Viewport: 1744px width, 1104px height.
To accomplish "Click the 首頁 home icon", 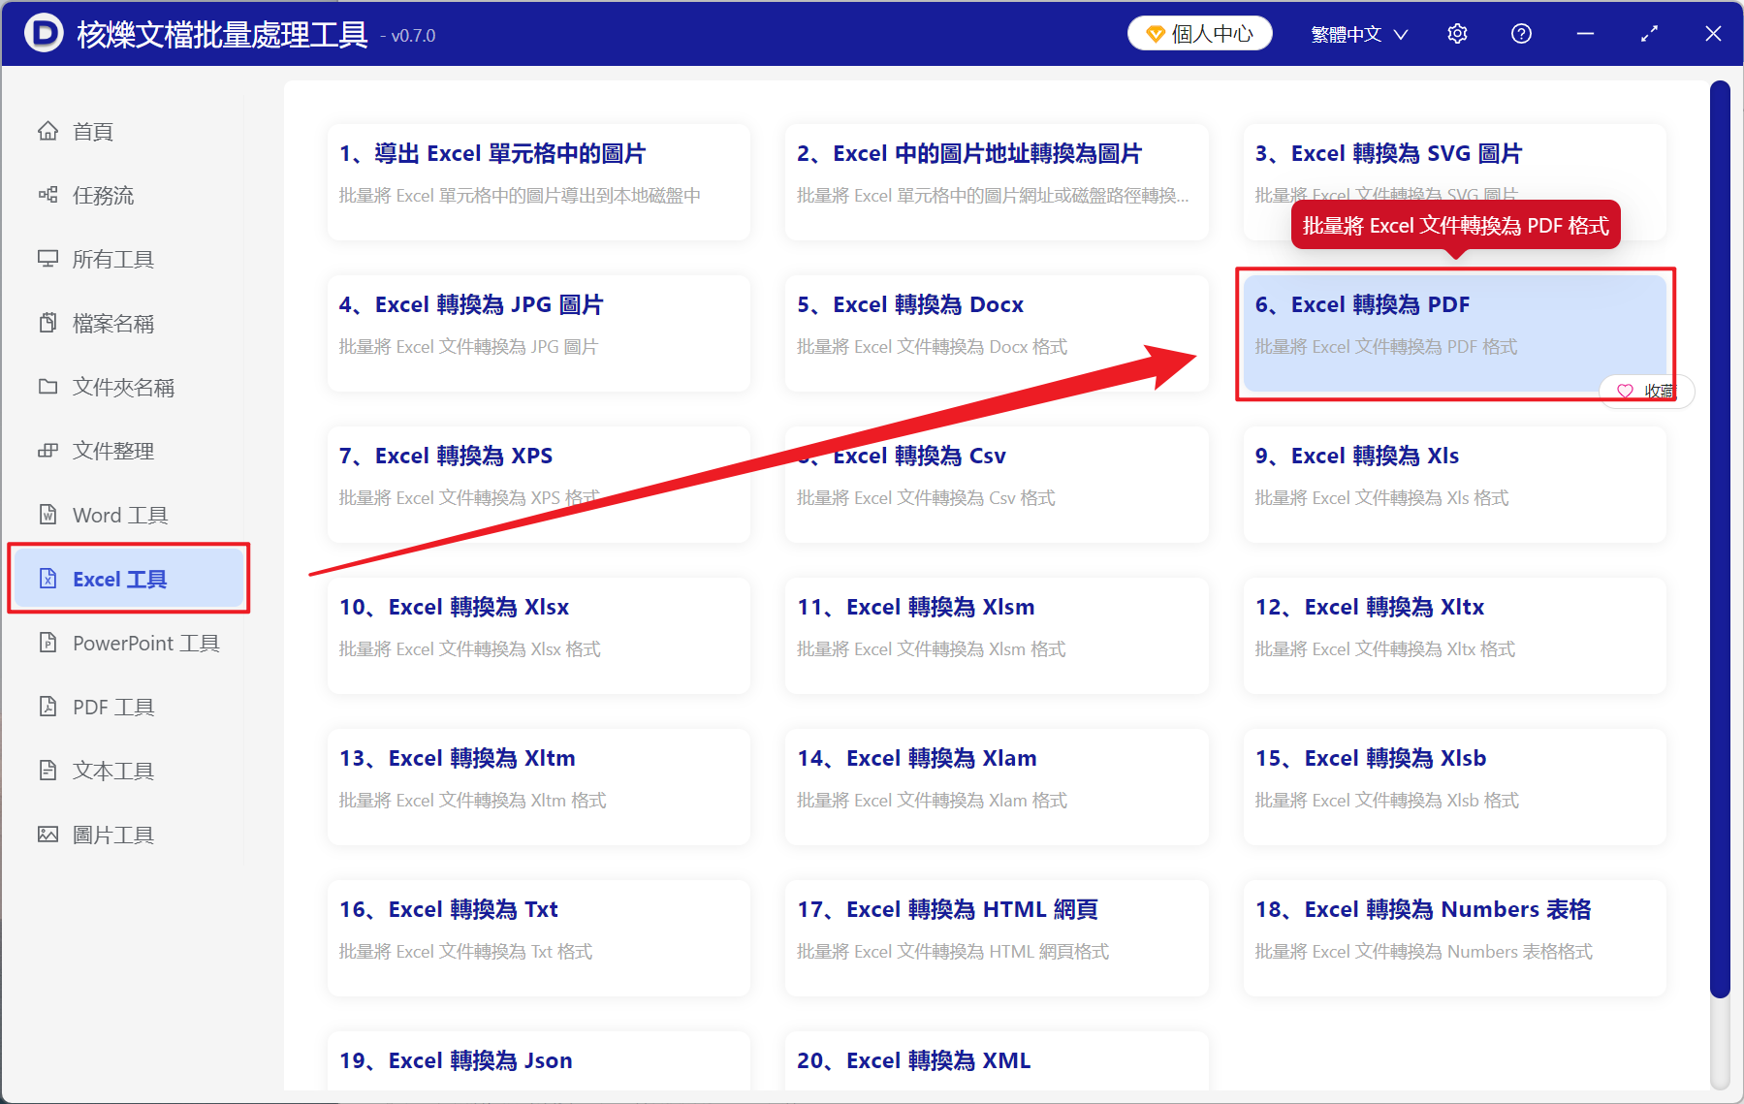I will point(48,131).
